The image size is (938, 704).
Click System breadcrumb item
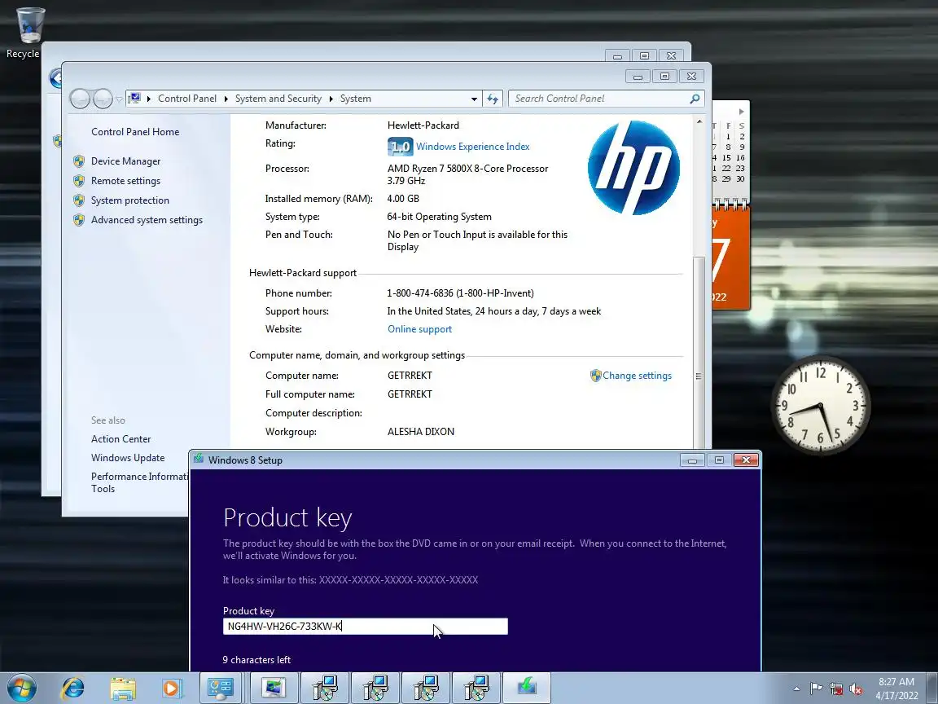tap(355, 98)
